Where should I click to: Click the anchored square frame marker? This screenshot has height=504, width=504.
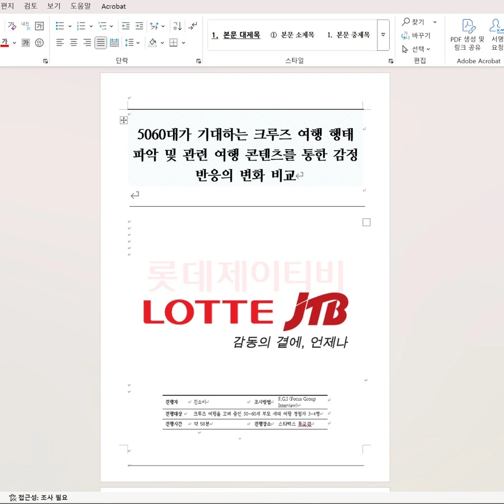366,222
